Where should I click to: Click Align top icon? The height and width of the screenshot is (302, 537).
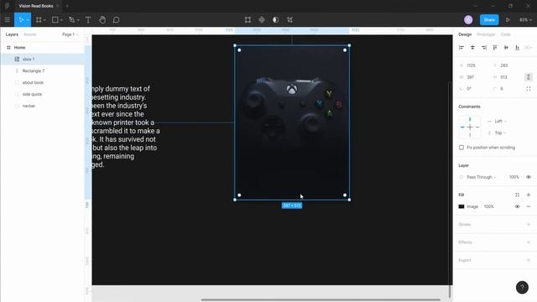pyautogui.click(x=495, y=48)
